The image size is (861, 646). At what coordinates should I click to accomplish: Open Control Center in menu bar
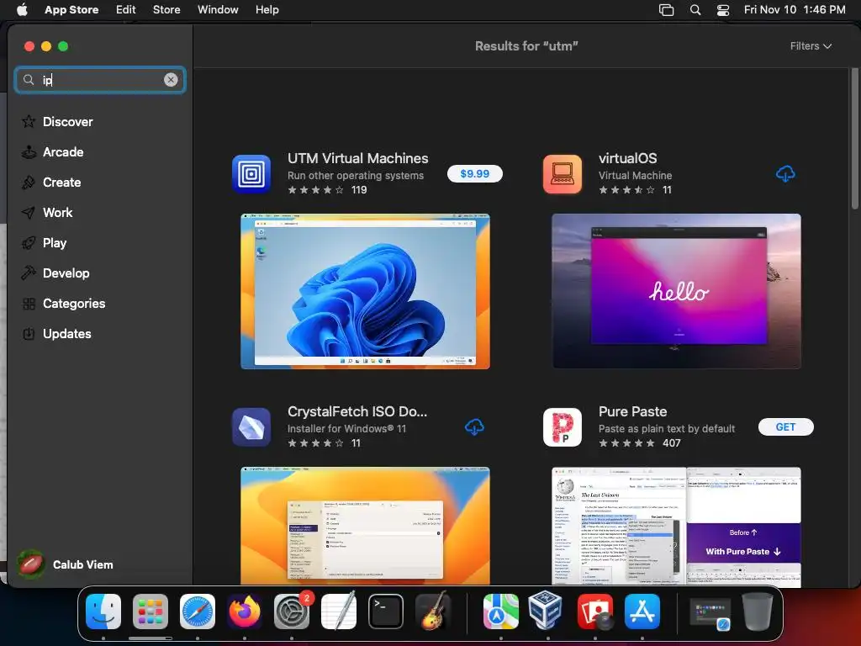point(723,10)
